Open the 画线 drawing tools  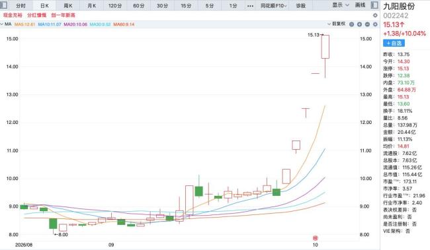(x=360, y=5)
